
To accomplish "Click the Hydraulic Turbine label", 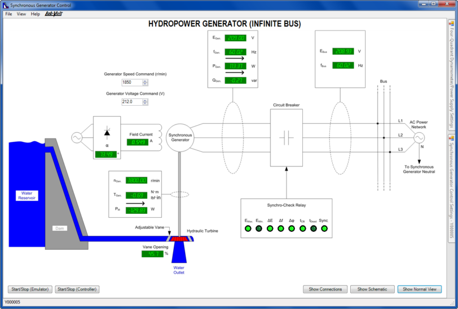I will coord(202,231).
